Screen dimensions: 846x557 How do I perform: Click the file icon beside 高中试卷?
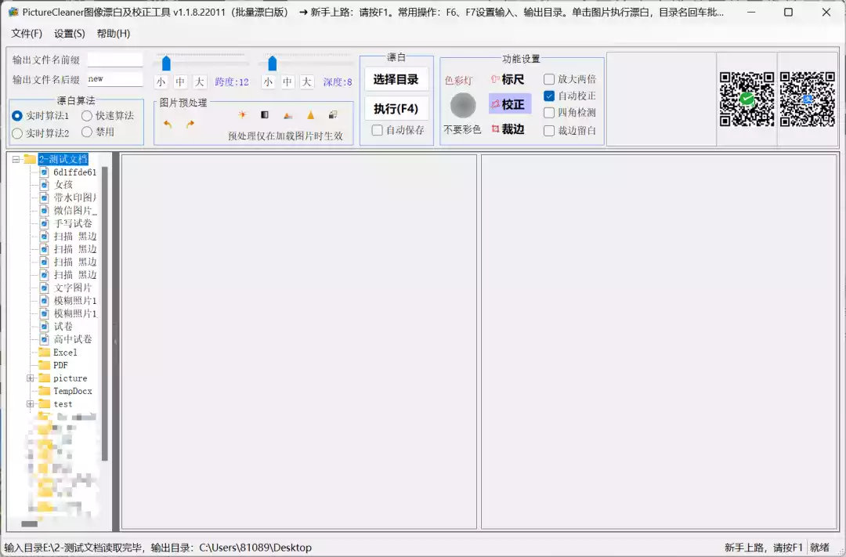coord(44,339)
